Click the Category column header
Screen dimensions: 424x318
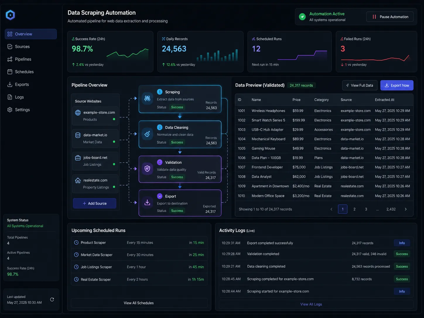[x=322, y=100]
